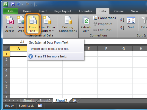Click the Connections button
This screenshot has height=110, width=147.
pos(104,18)
